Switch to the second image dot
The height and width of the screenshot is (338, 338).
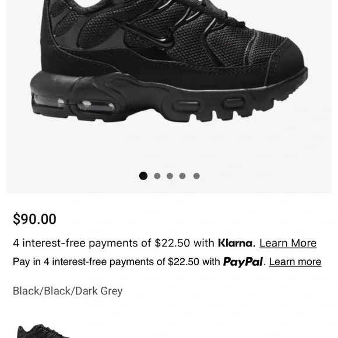[x=157, y=176]
